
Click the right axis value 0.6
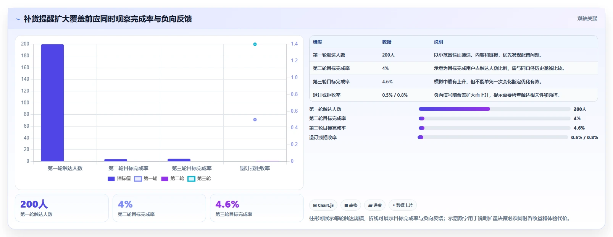(294, 111)
